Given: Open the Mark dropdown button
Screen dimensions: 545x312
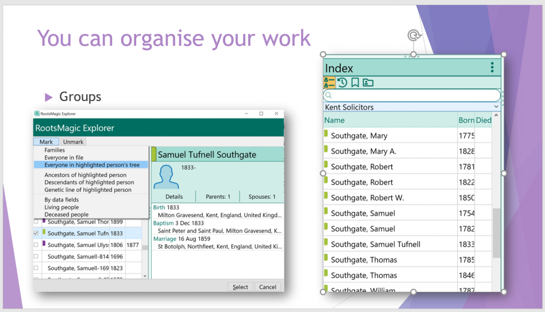Looking at the screenshot, I should 46,142.
